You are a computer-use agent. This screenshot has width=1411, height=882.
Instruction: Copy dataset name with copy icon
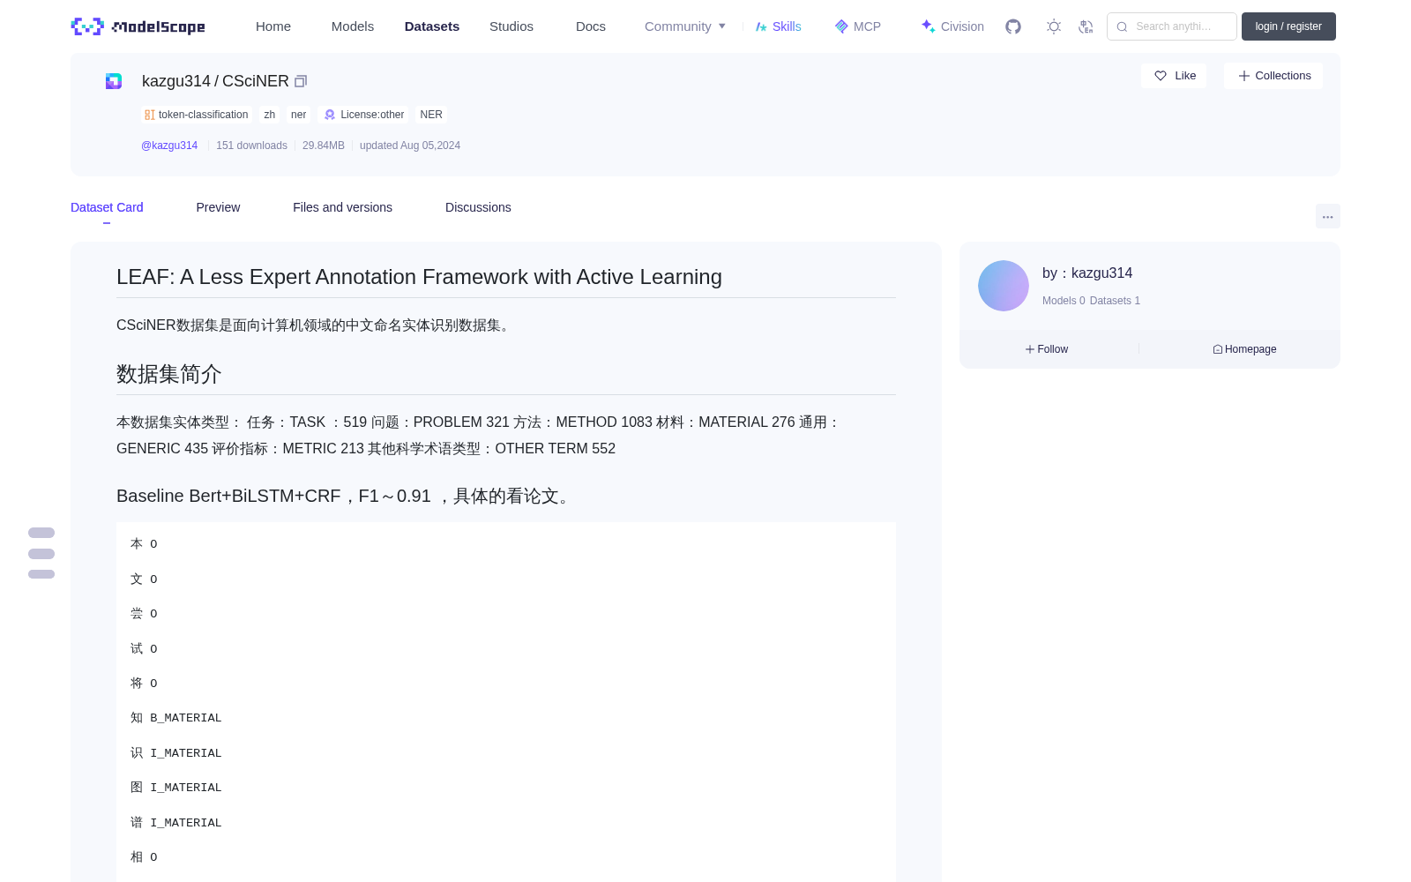point(301,81)
